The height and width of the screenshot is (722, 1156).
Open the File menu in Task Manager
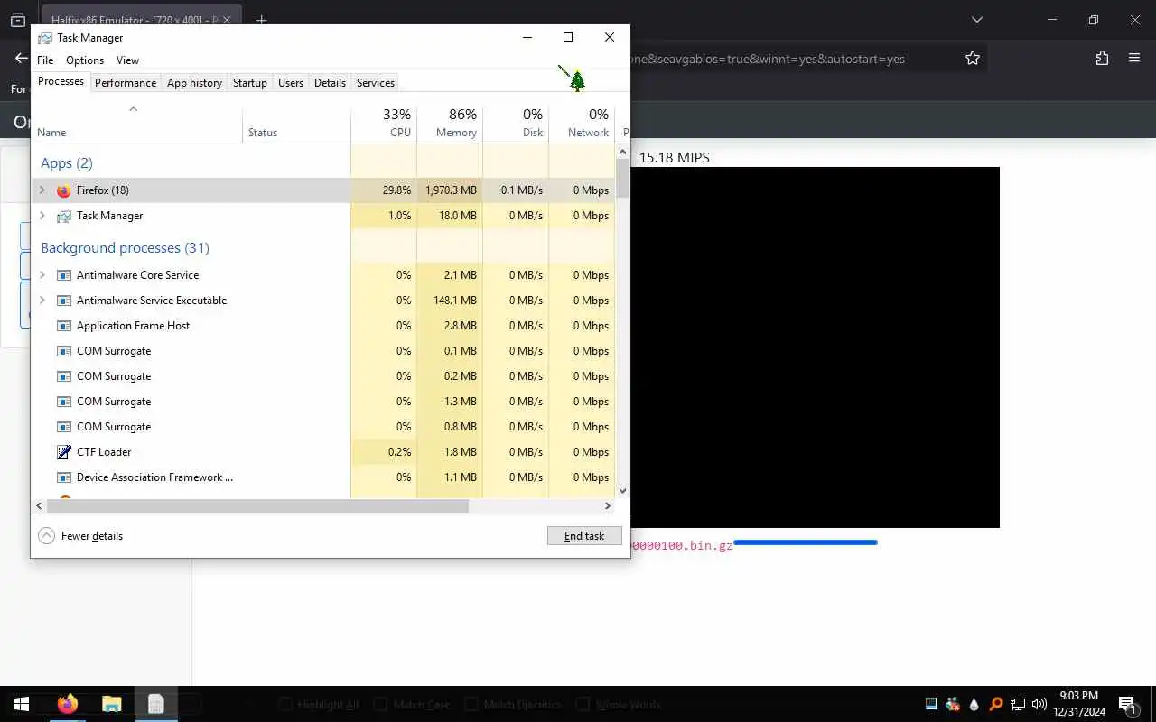[45, 60]
